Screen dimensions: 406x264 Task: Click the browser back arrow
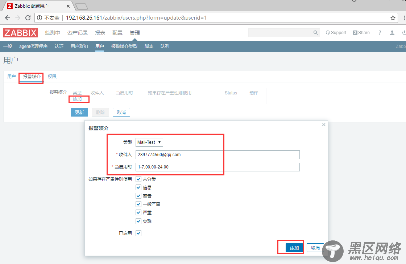[8, 18]
